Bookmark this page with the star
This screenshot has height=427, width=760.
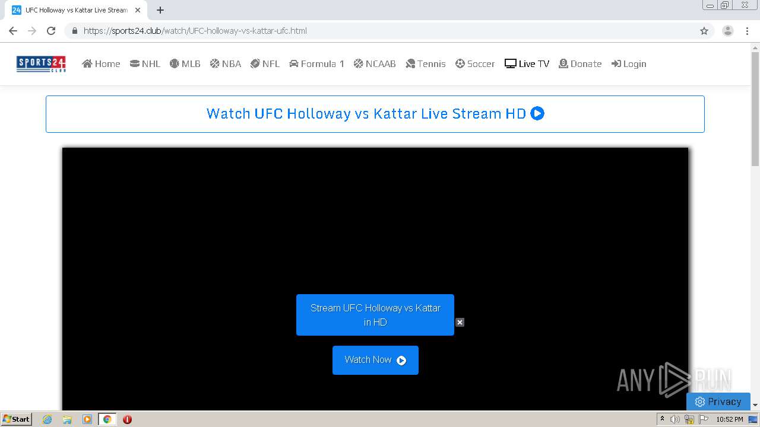(x=704, y=31)
